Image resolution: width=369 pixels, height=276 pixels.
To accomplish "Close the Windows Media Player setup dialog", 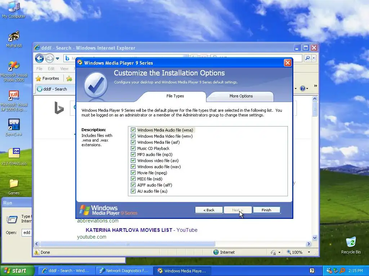I will coord(288,63).
